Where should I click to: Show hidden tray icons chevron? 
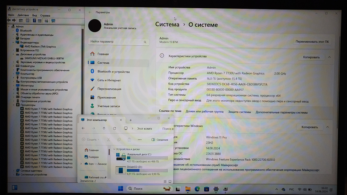pyautogui.click(x=277, y=189)
